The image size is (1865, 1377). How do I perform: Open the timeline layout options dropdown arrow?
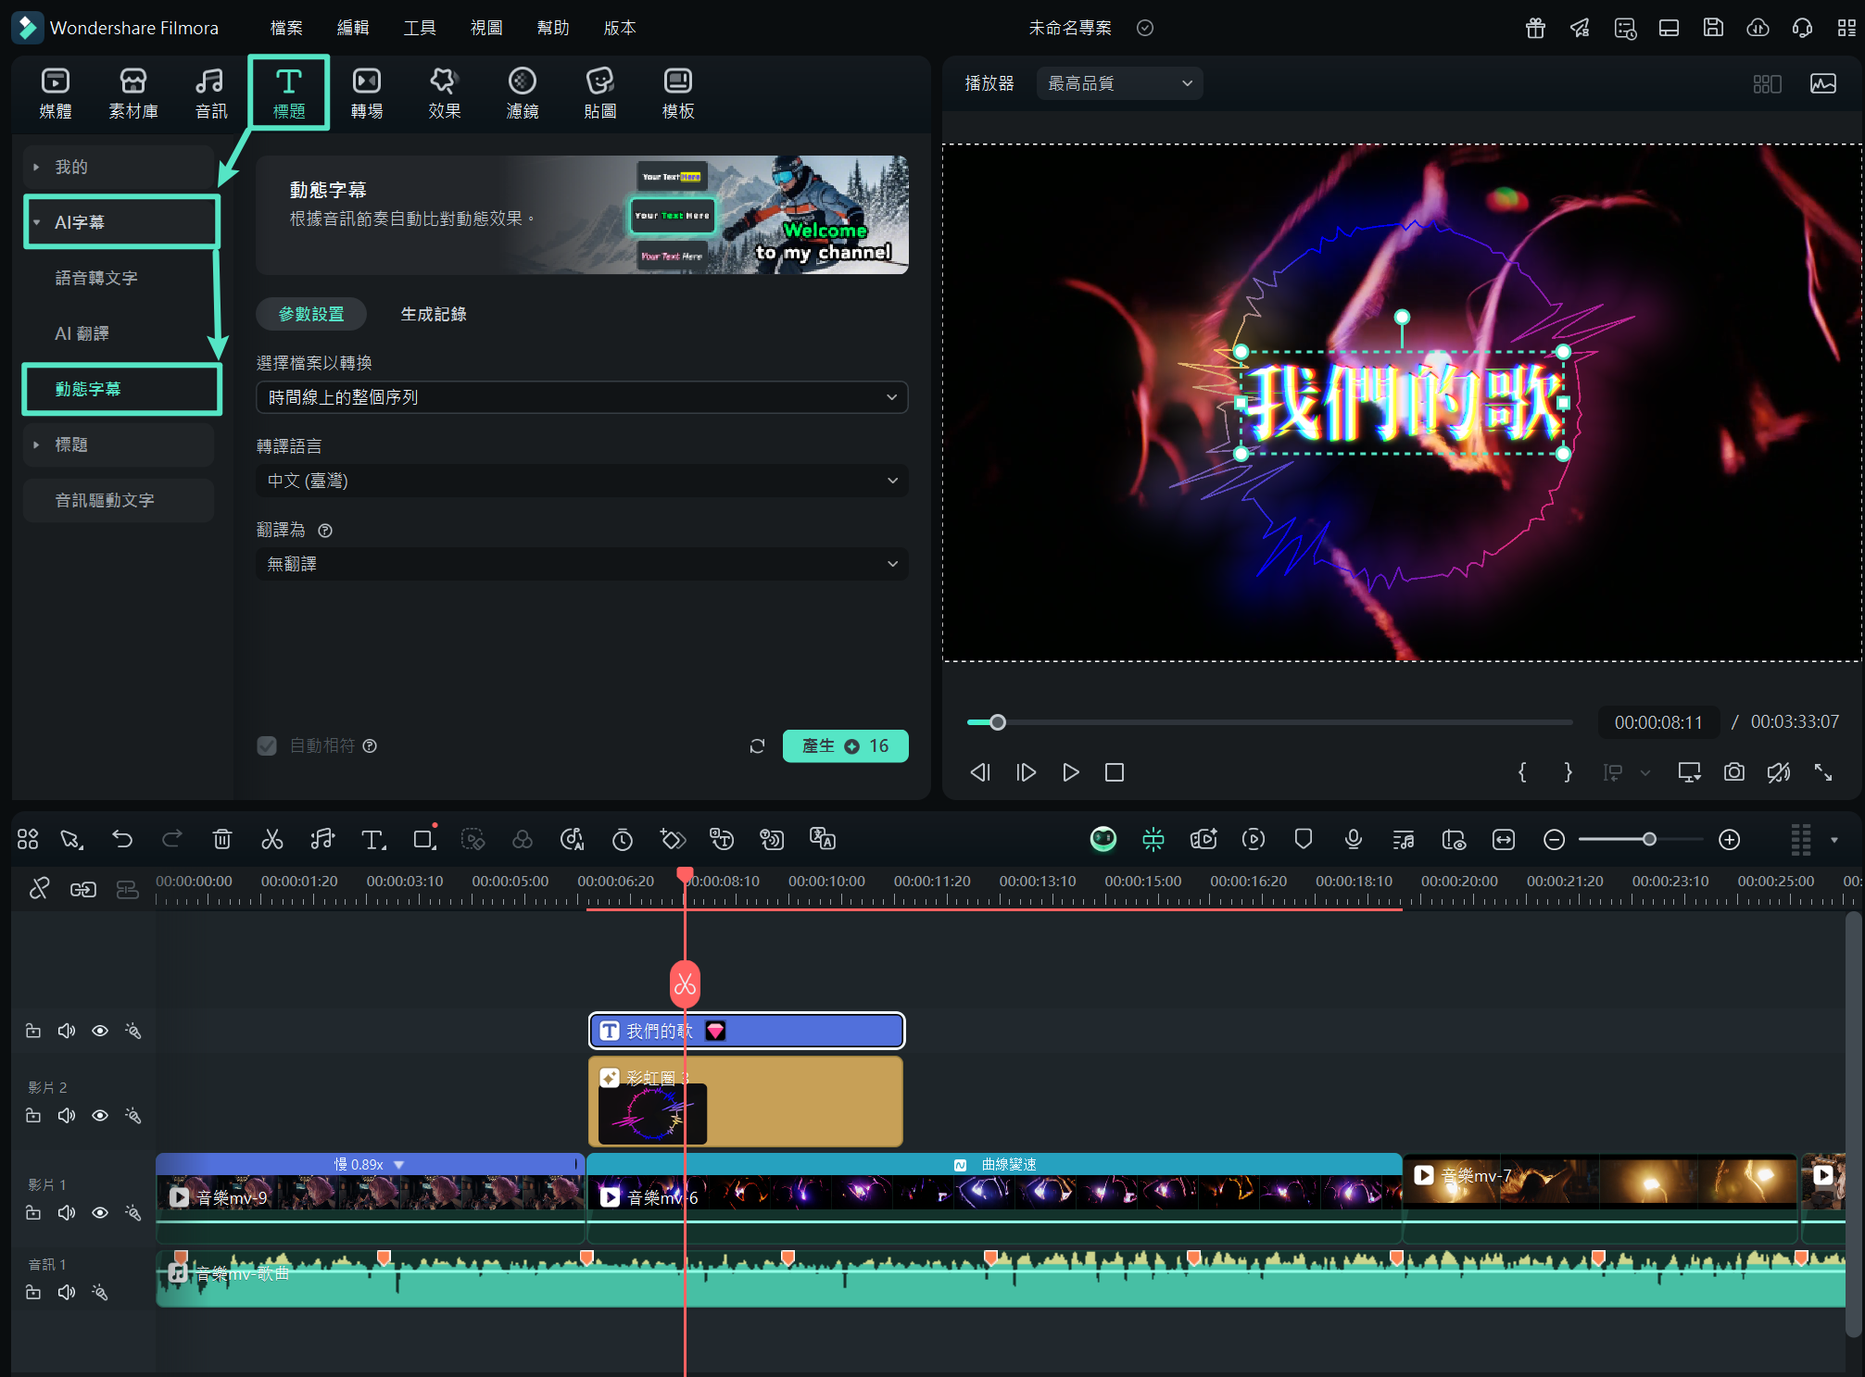pyautogui.click(x=1833, y=840)
